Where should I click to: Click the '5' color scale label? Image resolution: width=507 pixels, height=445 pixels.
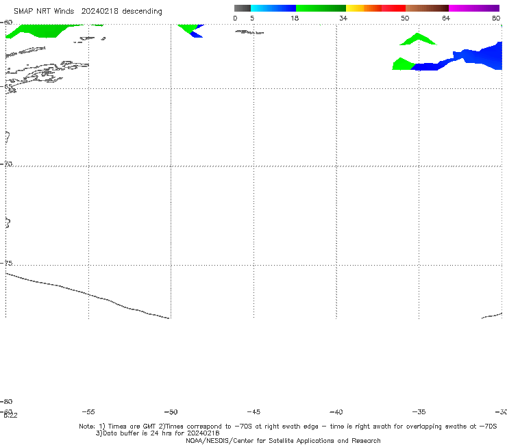pyautogui.click(x=252, y=18)
